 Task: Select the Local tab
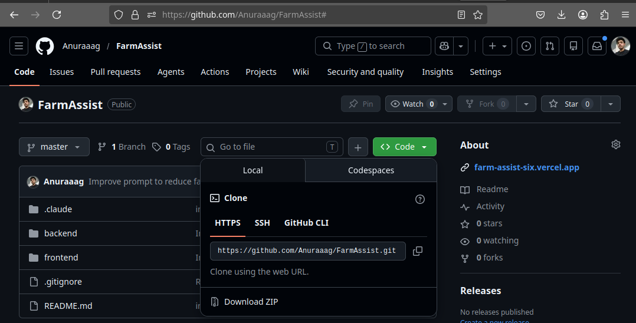[253, 170]
